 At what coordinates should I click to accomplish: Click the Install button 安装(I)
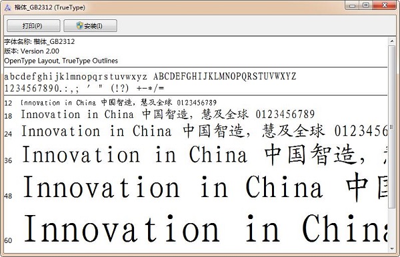(90, 26)
